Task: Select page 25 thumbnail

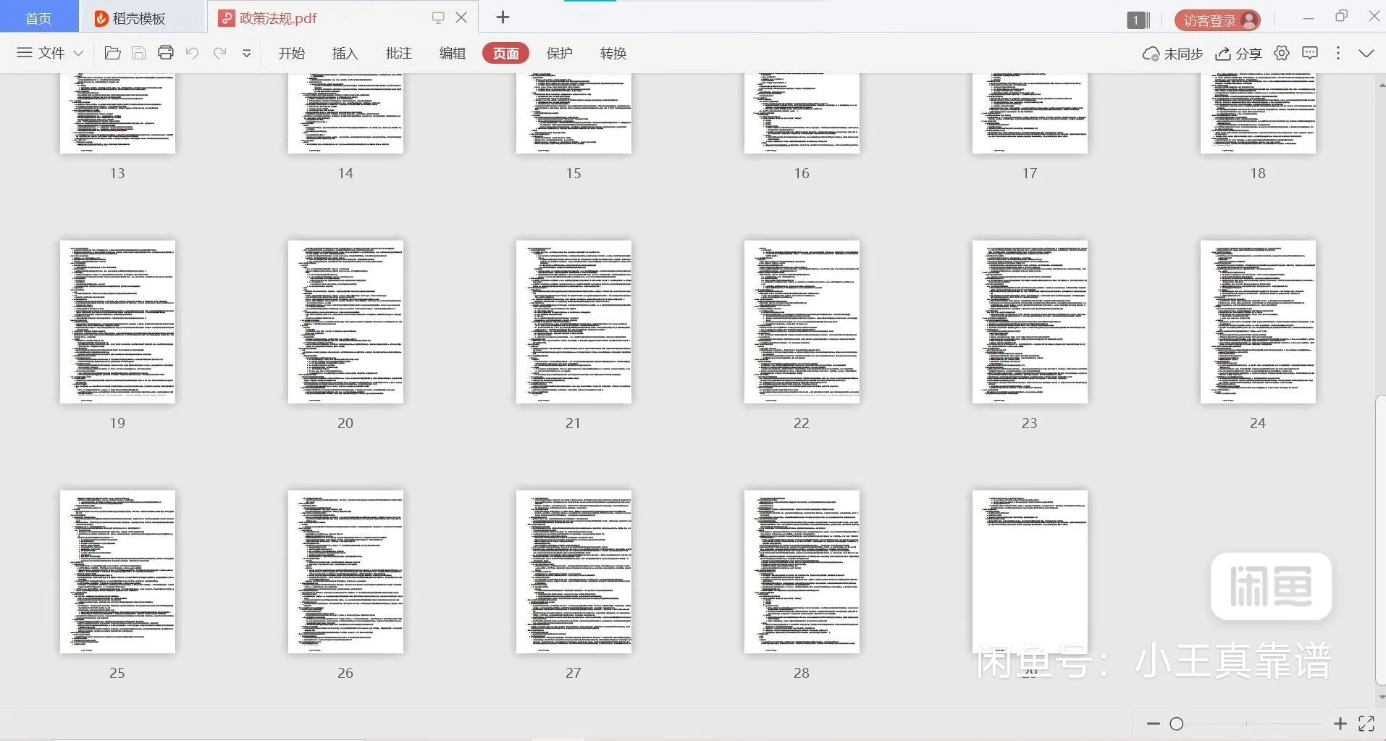Action: click(117, 572)
